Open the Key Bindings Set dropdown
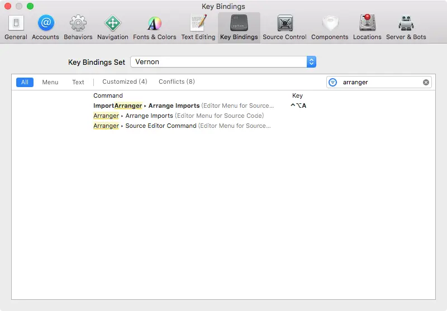 pyautogui.click(x=223, y=62)
